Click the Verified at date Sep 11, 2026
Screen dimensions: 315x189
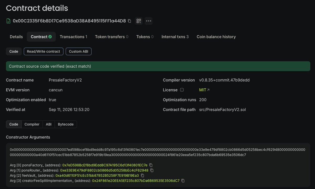pyautogui.click(x=69, y=110)
